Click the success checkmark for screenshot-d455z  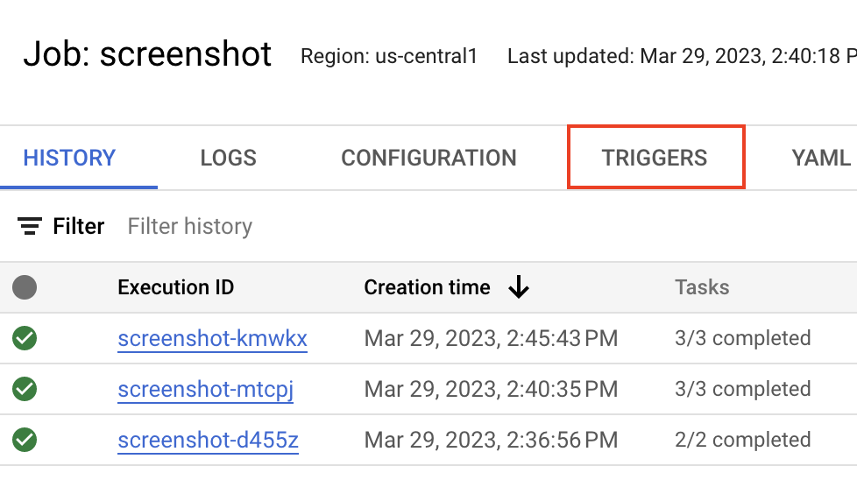click(25, 440)
